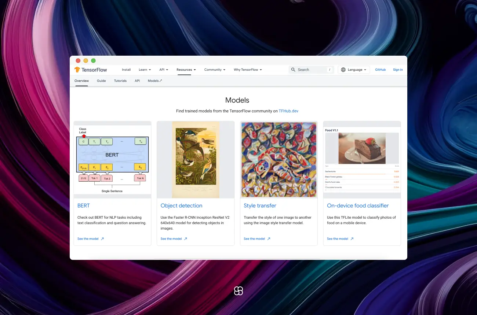The height and width of the screenshot is (315, 477).
Task: Open the Language selector dropdown
Action: click(354, 70)
